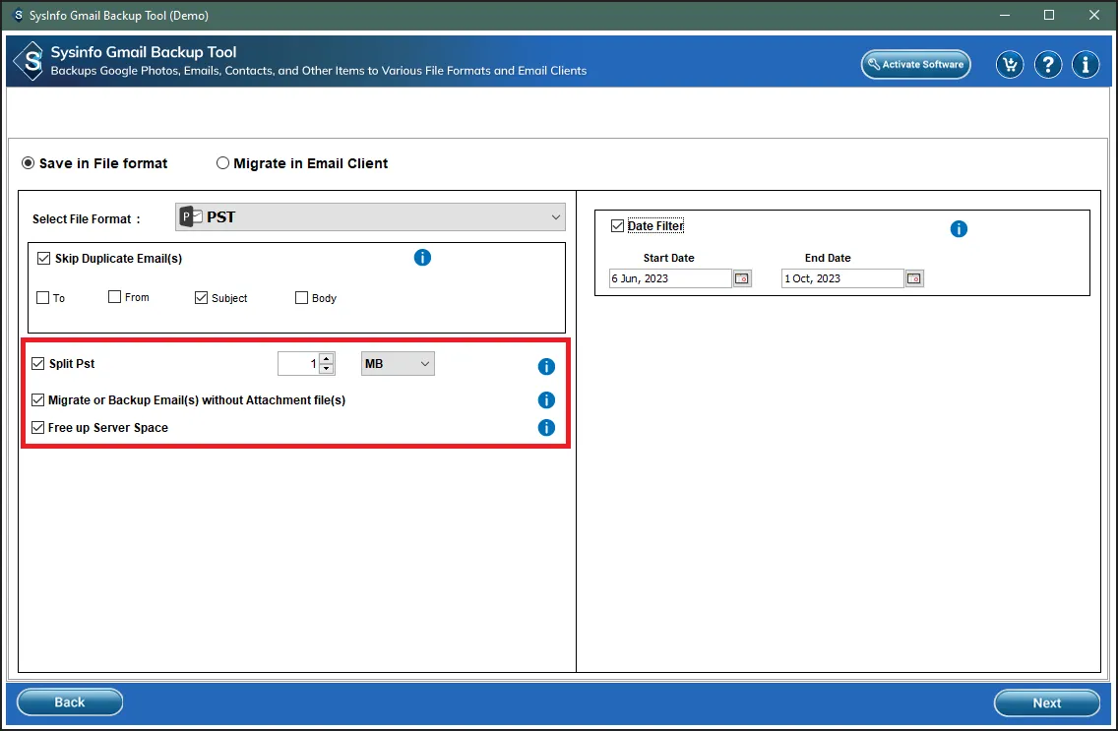Click info icon for Free up Server Space
This screenshot has width=1118, height=731.
point(546,428)
